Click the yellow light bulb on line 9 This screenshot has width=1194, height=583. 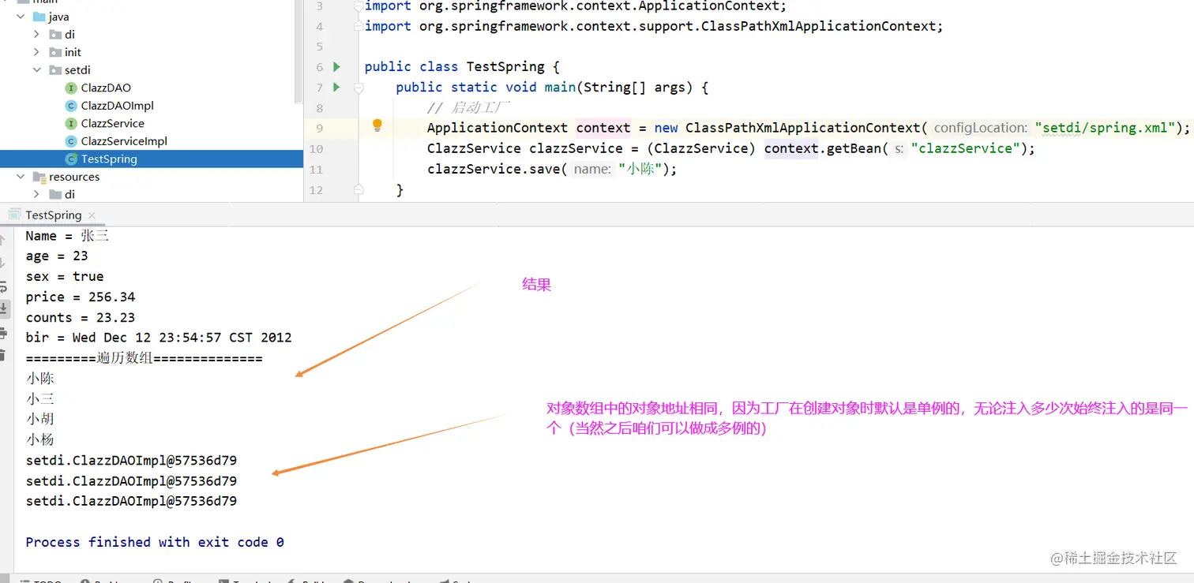click(x=377, y=125)
